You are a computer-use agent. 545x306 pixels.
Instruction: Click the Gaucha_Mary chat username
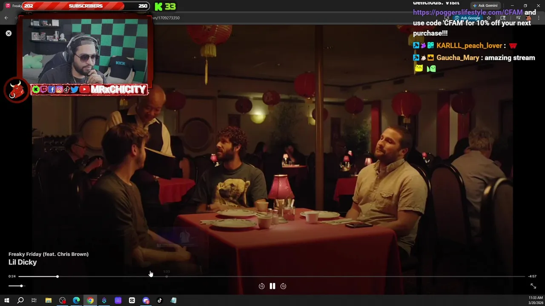[x=458, y=58]
